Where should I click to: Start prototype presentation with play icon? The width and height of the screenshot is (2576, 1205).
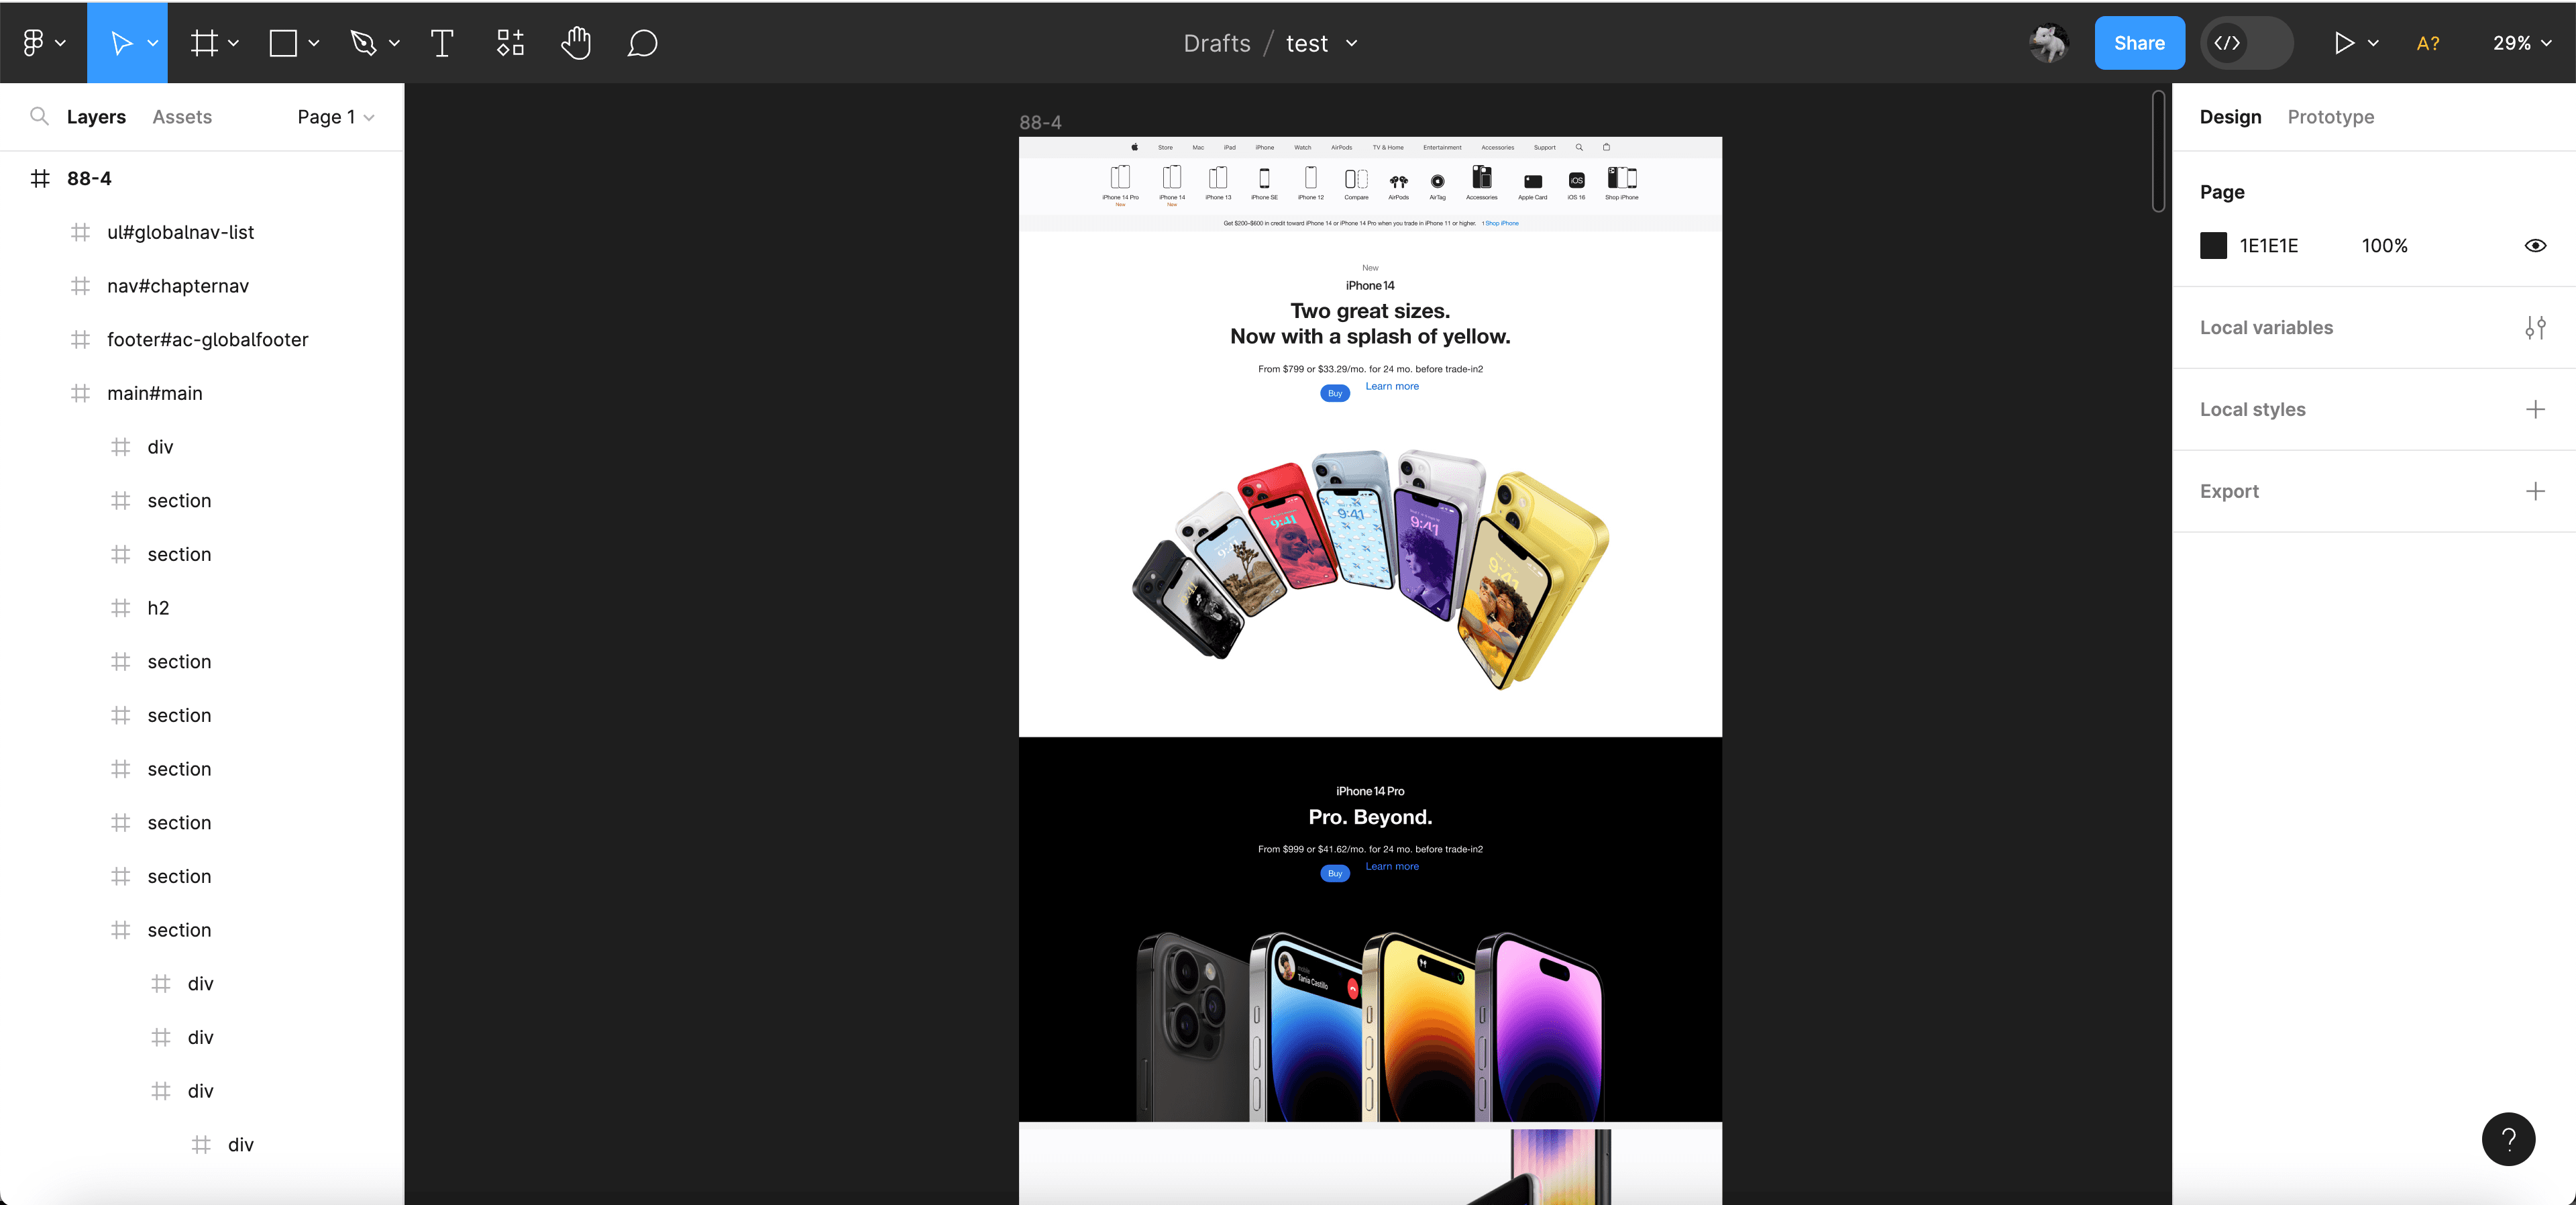[x=2343, y=43]
